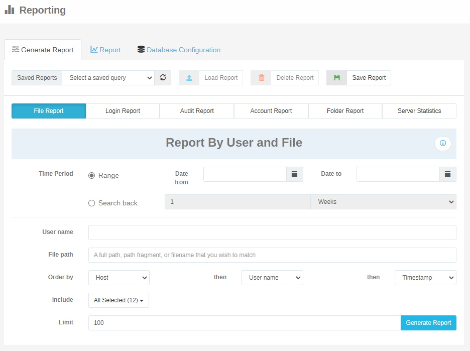
Task: Open the Database Configuration tab
Action: tap(179, 50)
